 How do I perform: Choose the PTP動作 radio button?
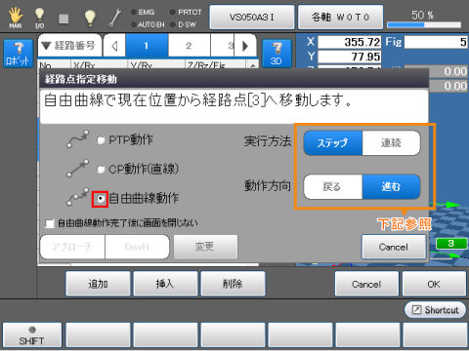pos(101,140)
